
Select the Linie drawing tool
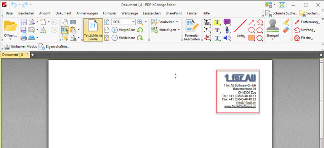tap(240, 29)
